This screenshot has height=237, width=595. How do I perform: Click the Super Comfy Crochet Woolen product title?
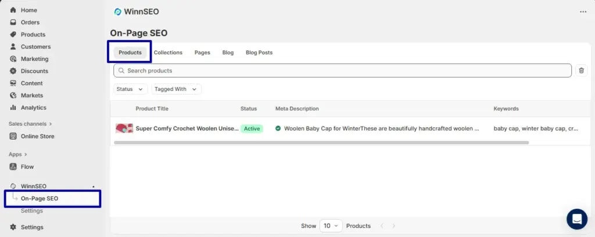pyautogui.click(x=187, y=128)
